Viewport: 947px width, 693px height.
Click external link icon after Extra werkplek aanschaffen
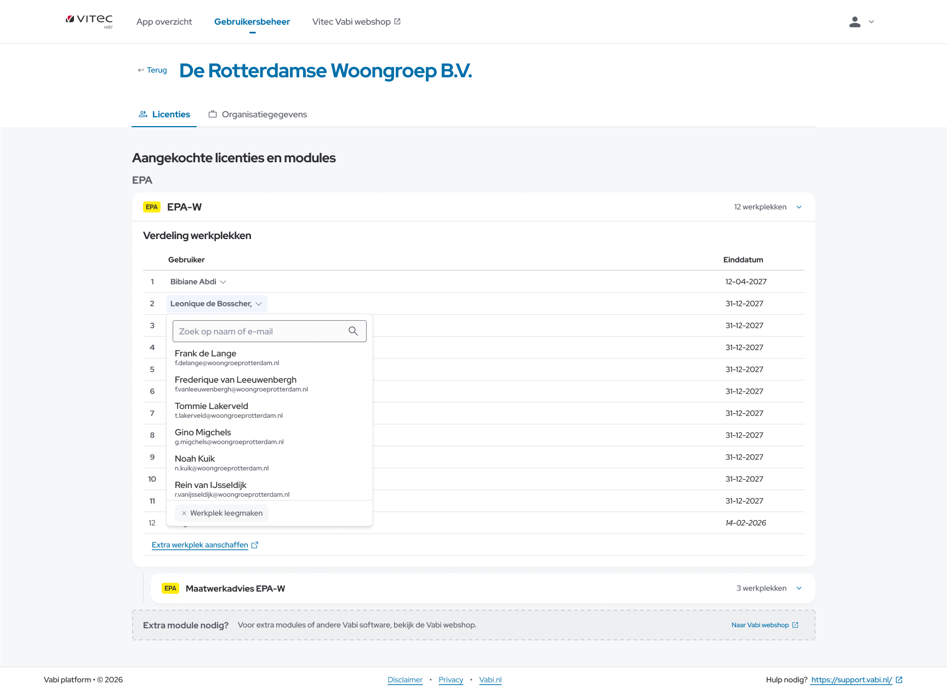click(x=255, y=545)
